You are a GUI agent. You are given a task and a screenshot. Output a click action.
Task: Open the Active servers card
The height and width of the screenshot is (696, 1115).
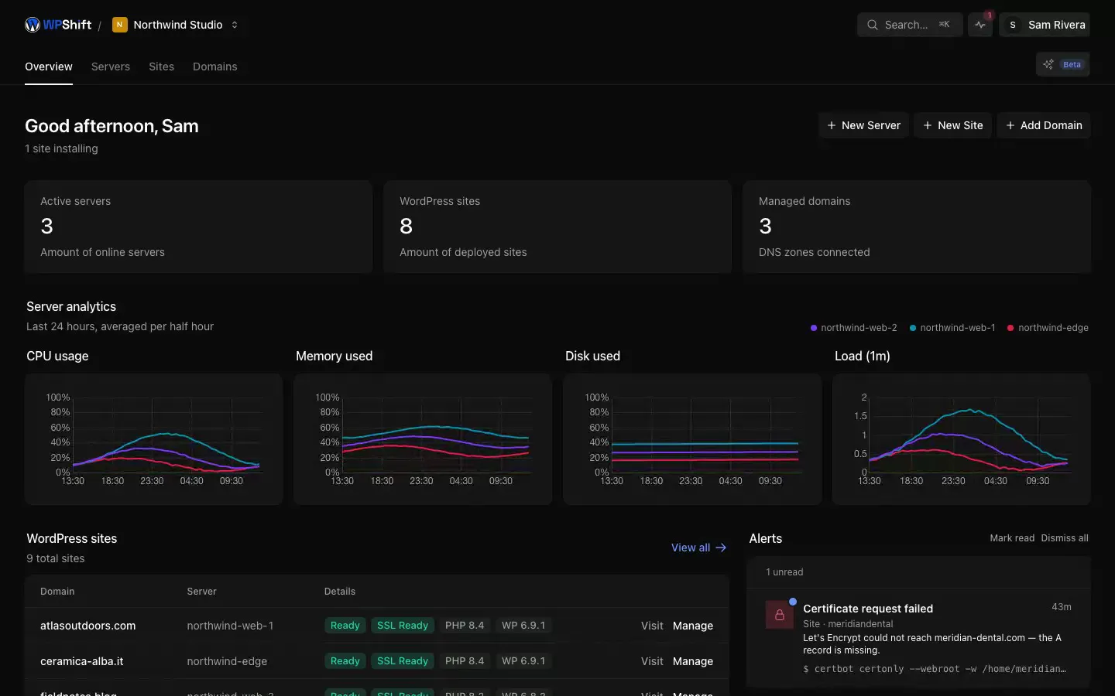[x=198, y=227]
